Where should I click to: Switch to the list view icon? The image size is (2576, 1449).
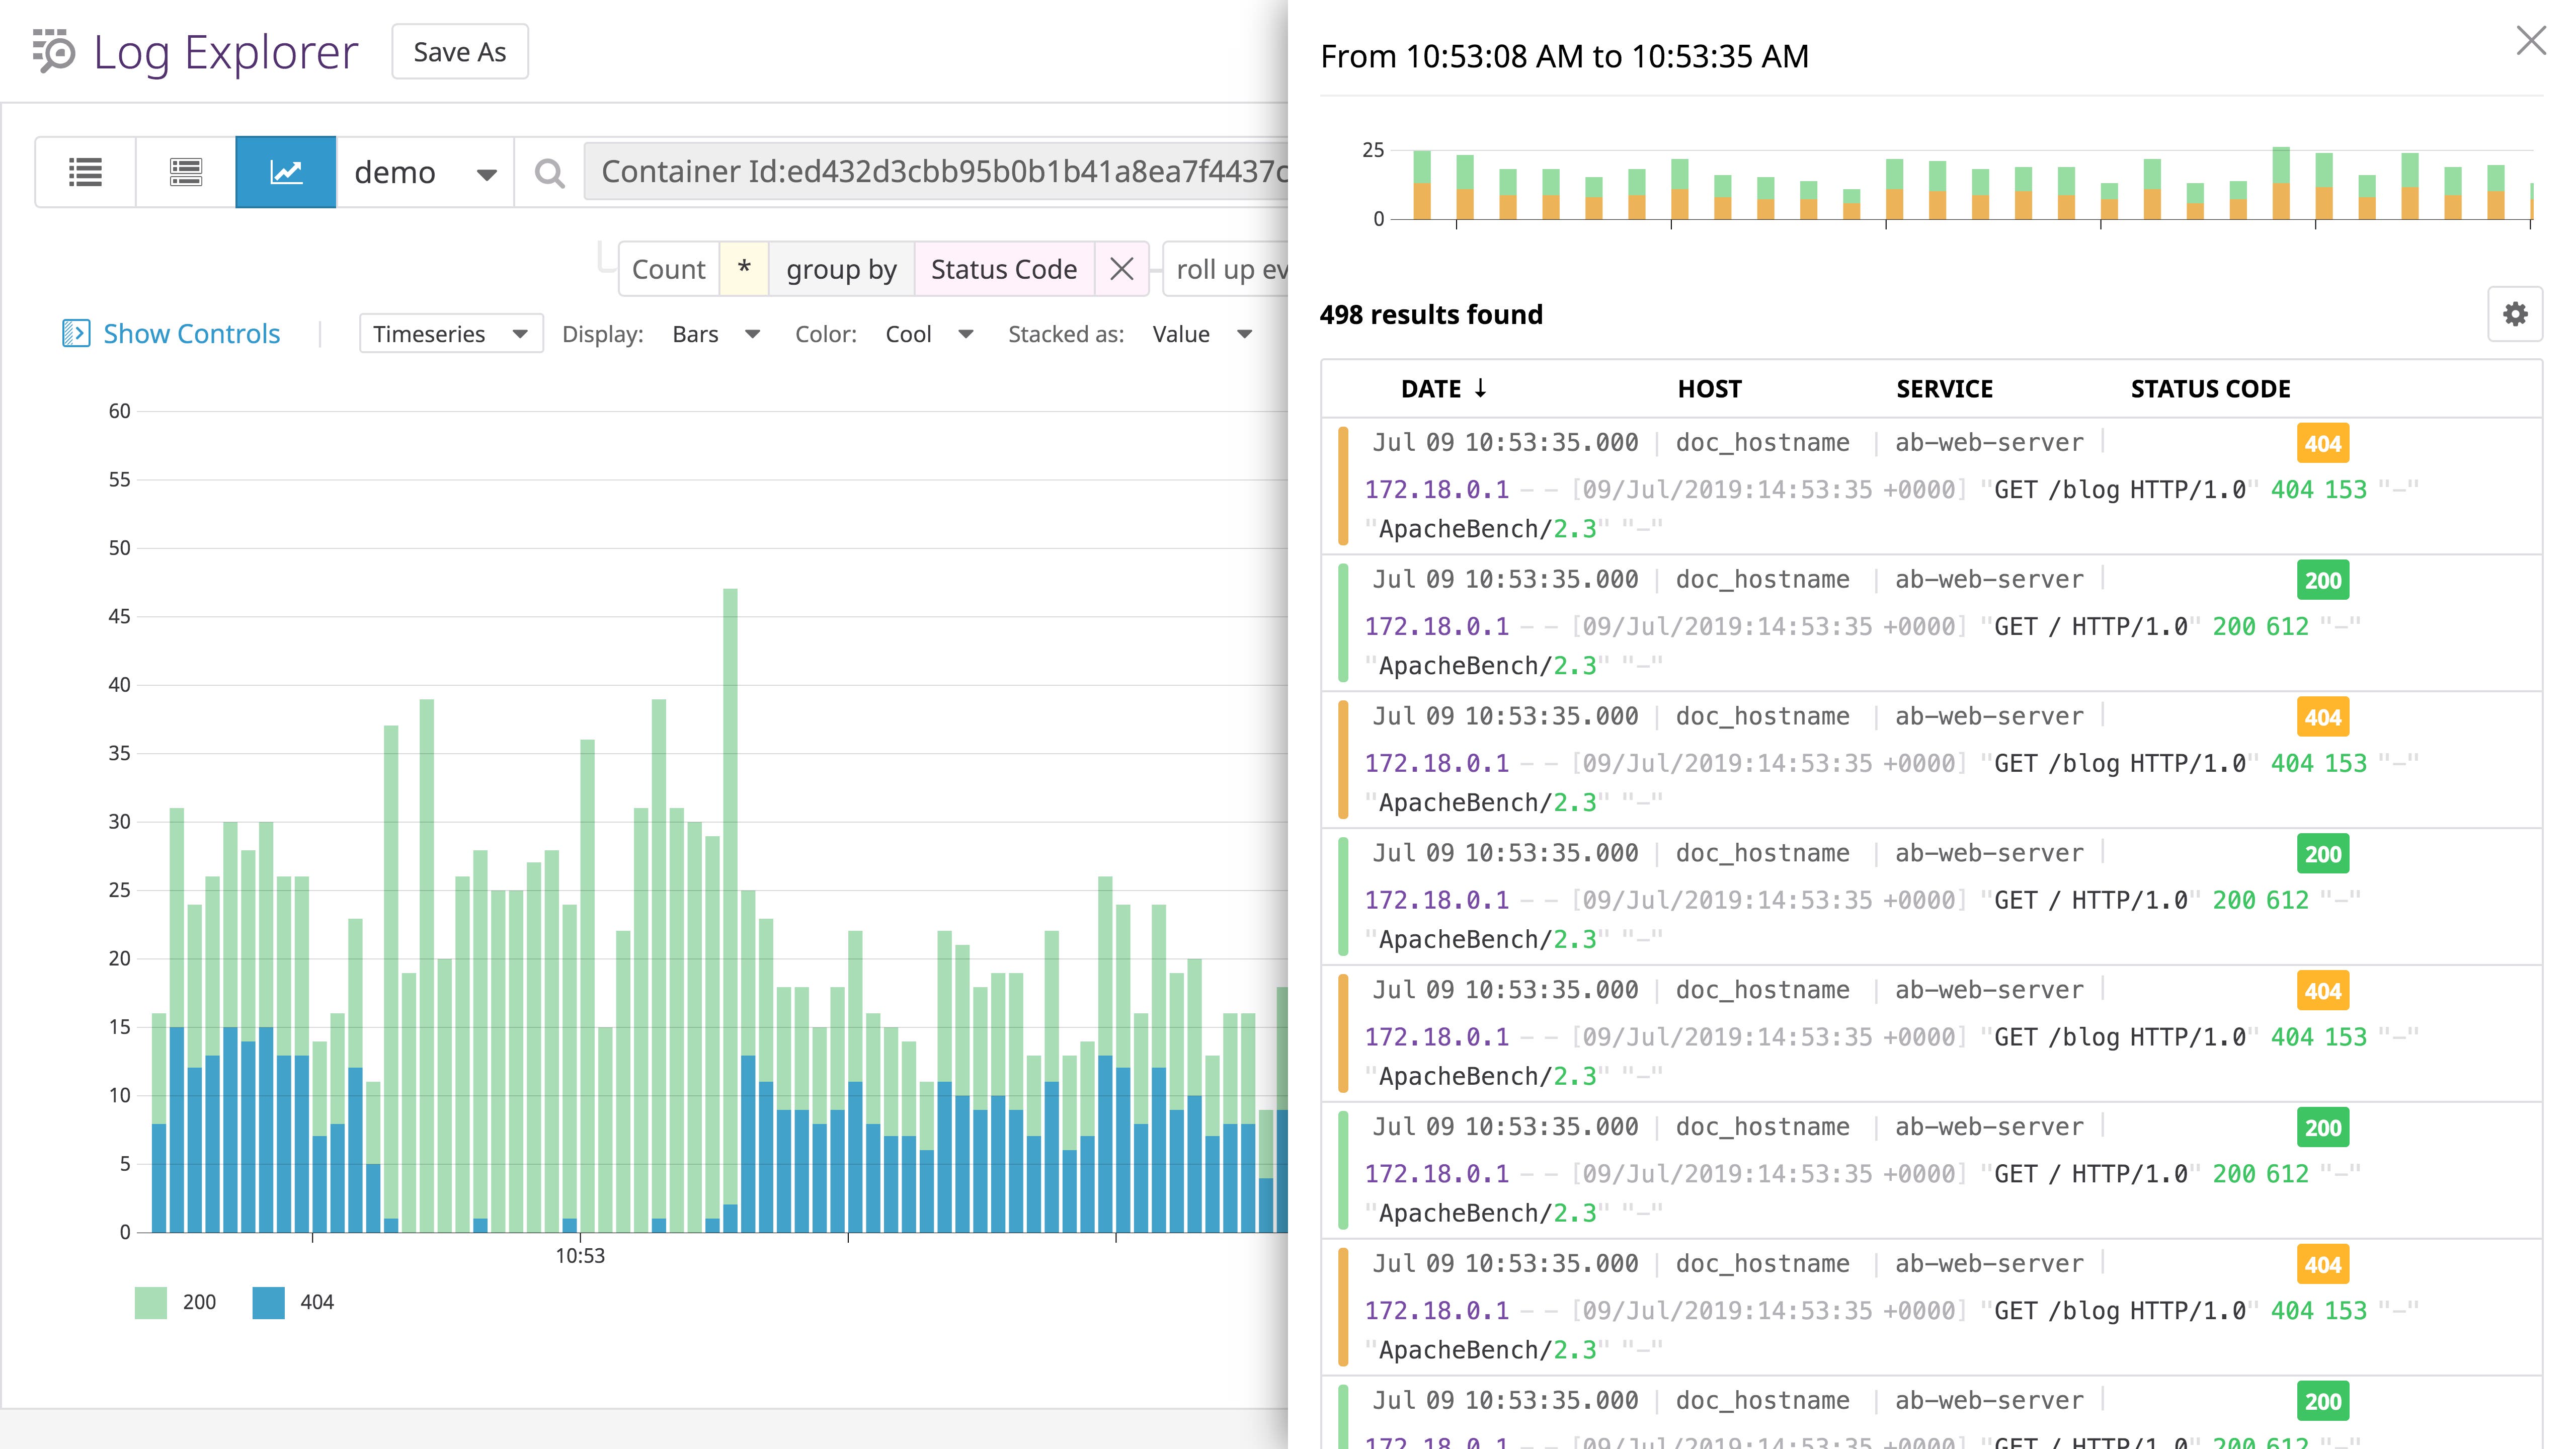coord(85,171)
